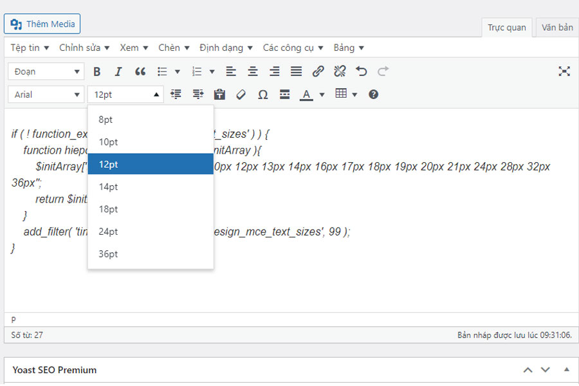Screen dimensions: 579x386
Task: Select 10pt font size
Action: pyautogui.click(x=151, y=142)
